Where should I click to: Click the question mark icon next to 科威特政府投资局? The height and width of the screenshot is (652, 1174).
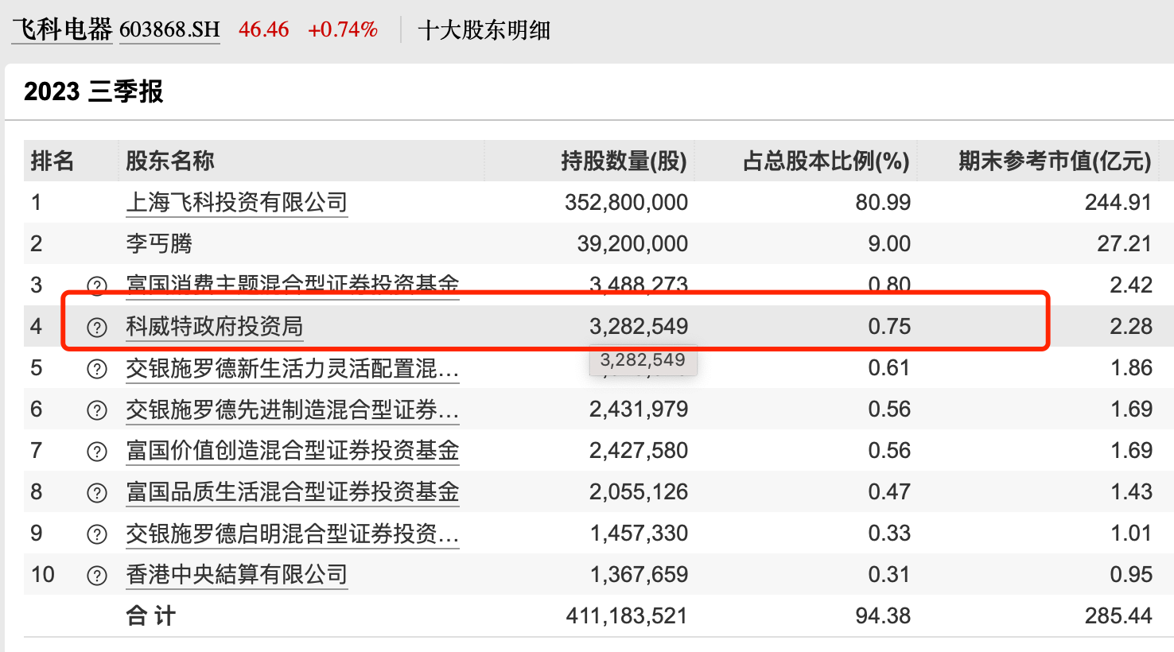coord(96,326)
